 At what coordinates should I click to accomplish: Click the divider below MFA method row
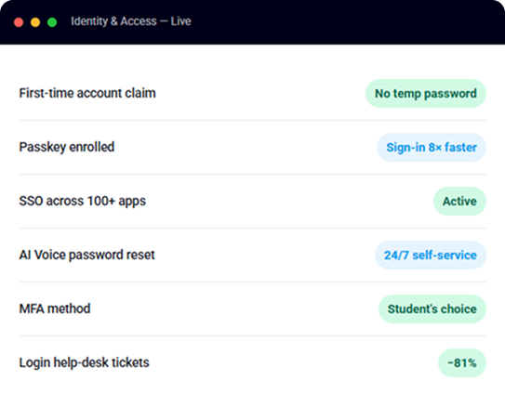[x=253, y=335]
